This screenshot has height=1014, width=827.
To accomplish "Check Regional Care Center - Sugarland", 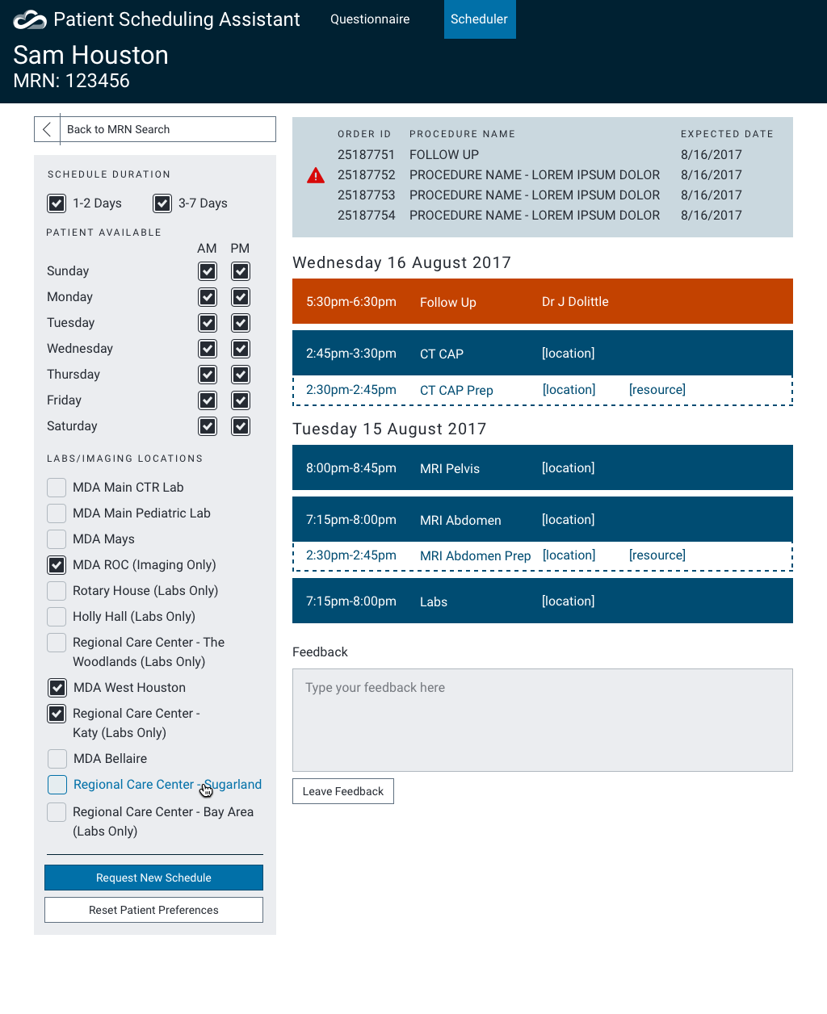I will [x=57, y=785].
